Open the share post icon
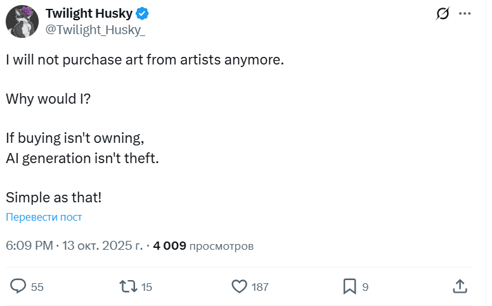This screenshot has width=492, height=306. coord(460,286)
